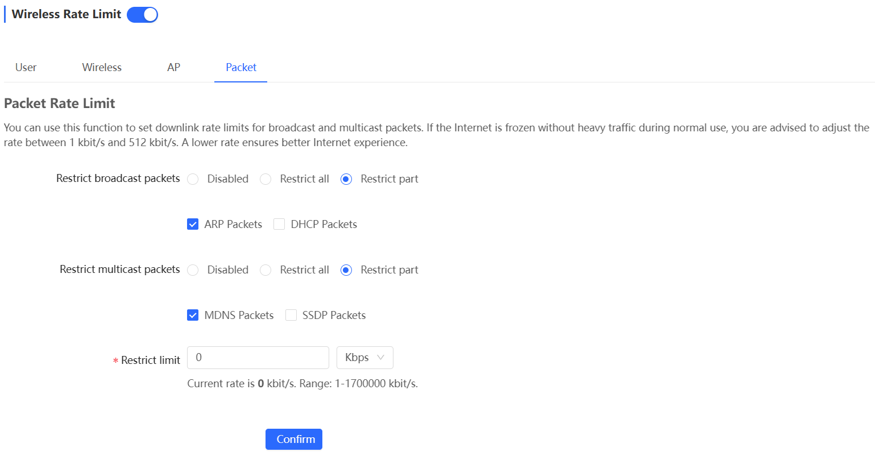Select Restrict part for broadcast packets

(x=346, y=179)
